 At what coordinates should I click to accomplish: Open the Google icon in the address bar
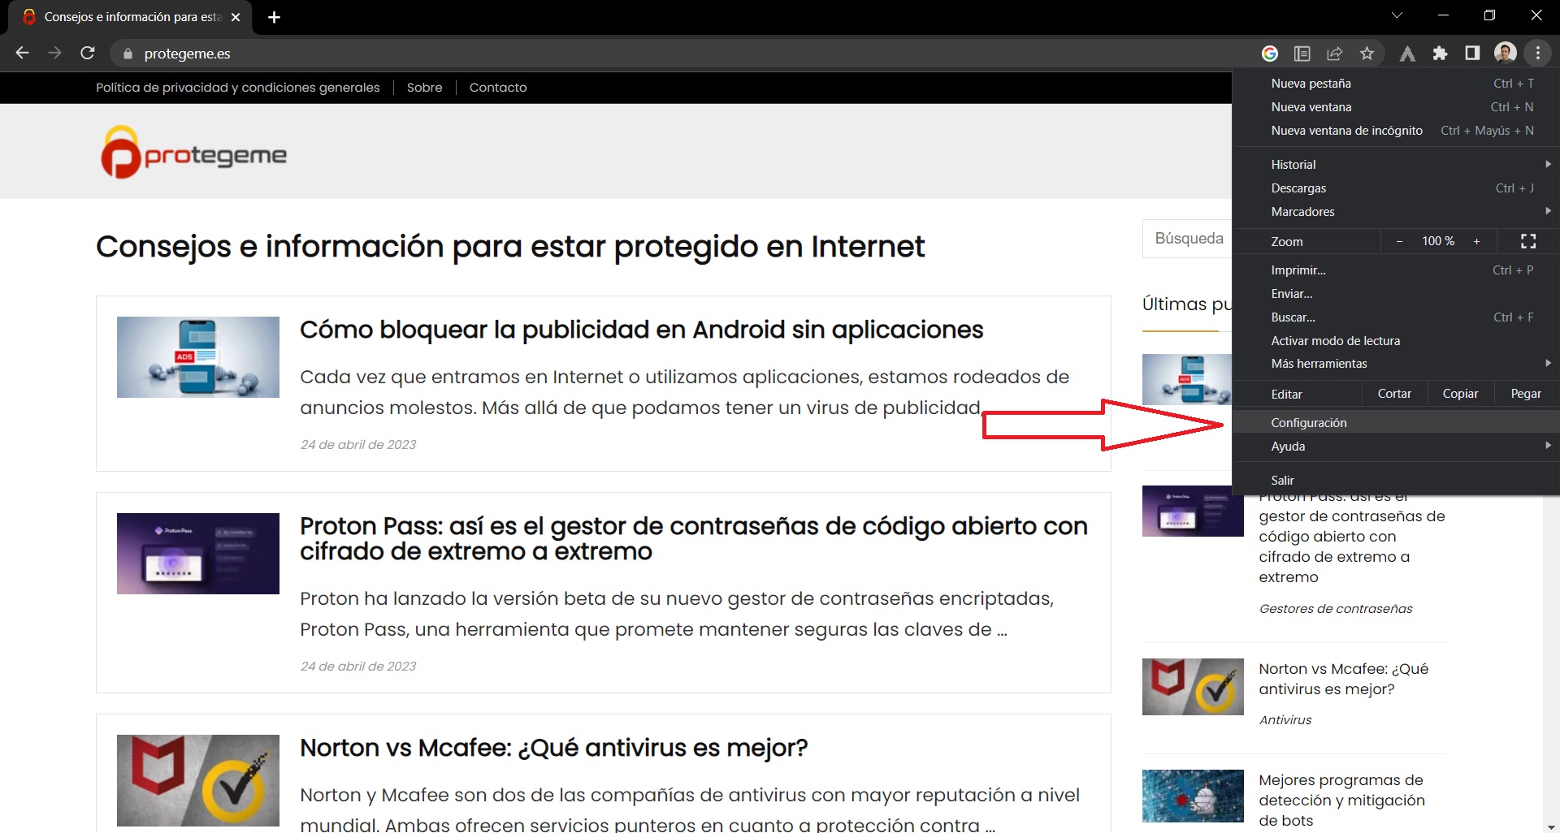(1270, 54)
